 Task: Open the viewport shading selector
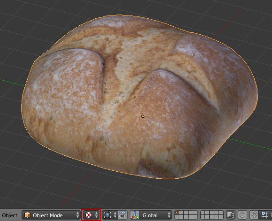91,215
